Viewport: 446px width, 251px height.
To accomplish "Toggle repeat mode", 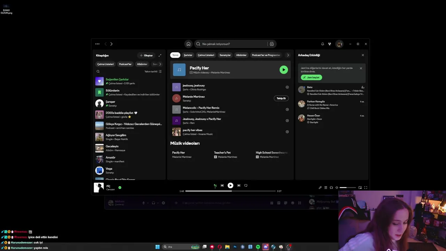I will tap(246, 185).
